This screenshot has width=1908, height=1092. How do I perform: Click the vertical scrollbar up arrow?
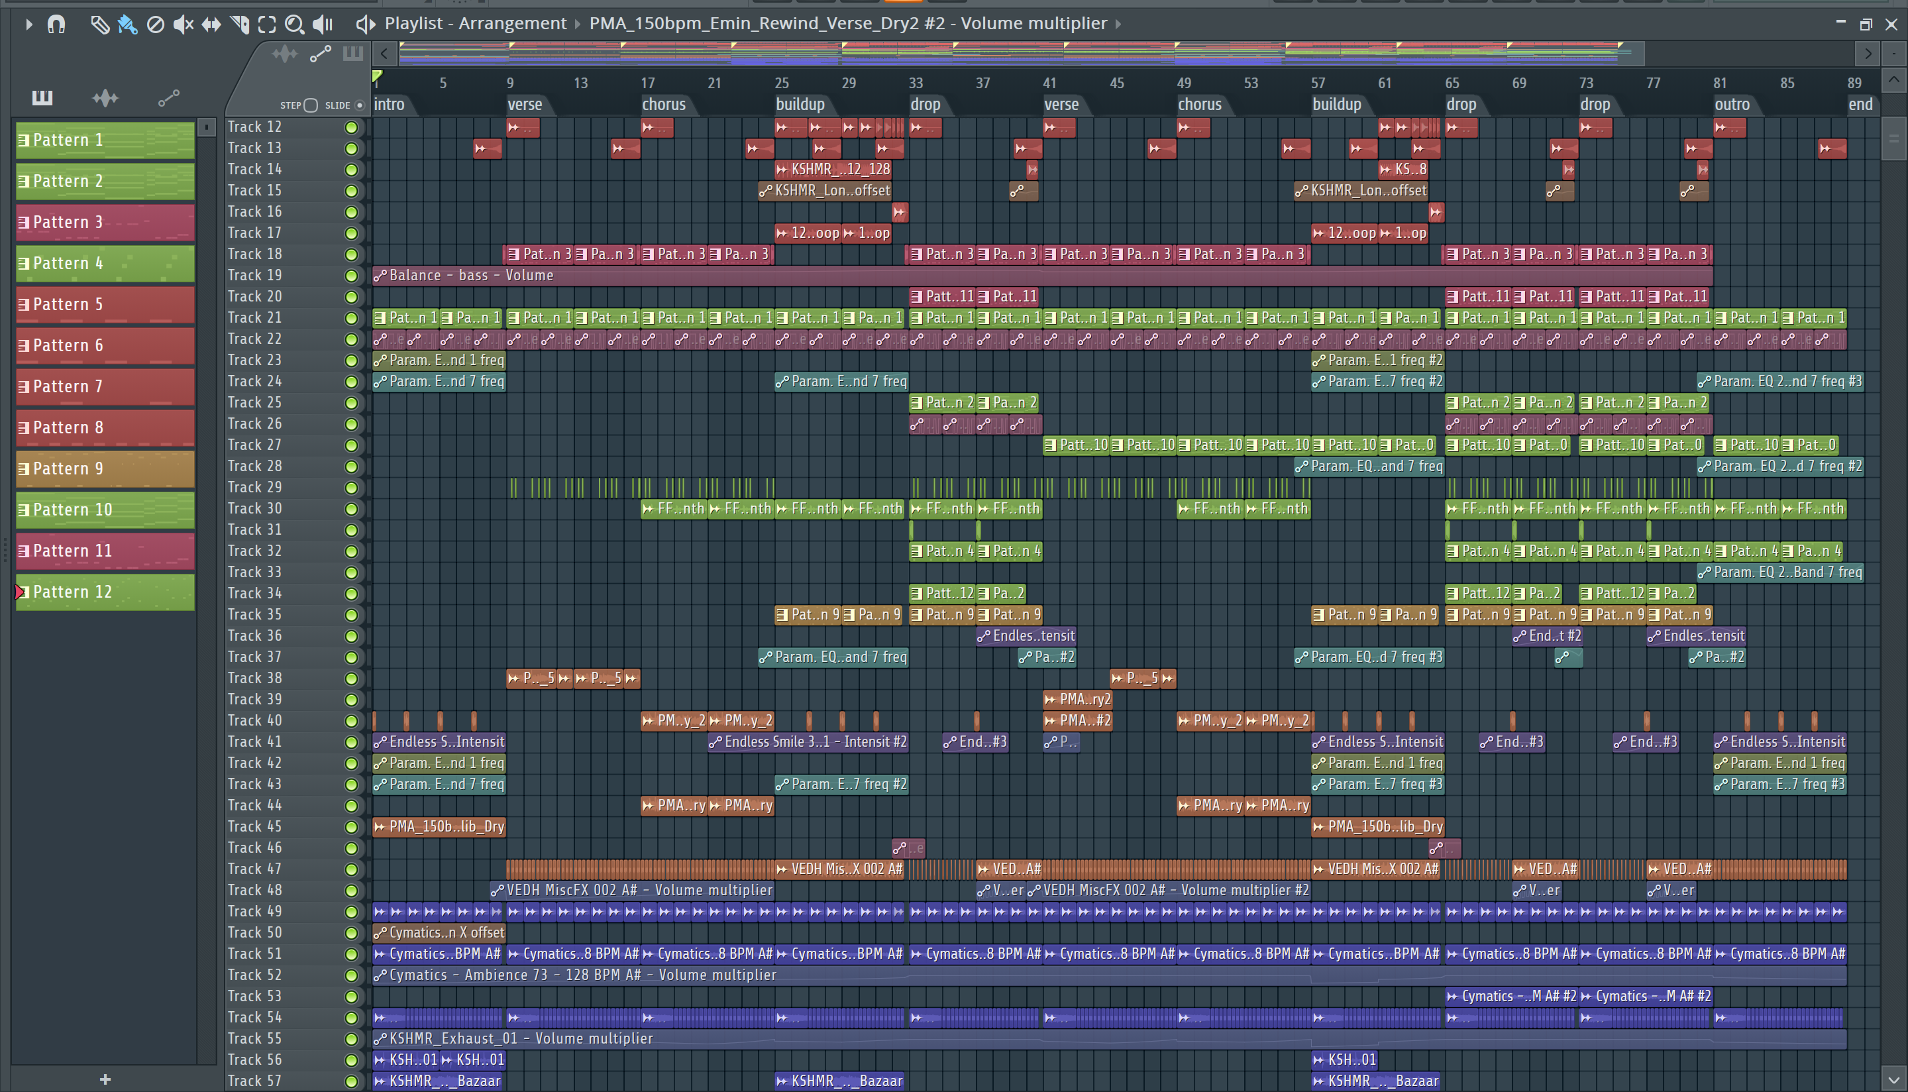pyautogui.click(x=1893, y=80)
